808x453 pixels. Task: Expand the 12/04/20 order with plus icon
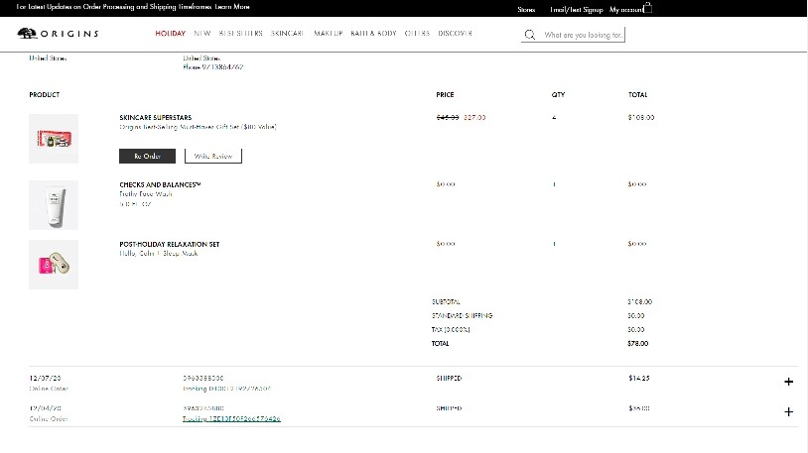788,411
